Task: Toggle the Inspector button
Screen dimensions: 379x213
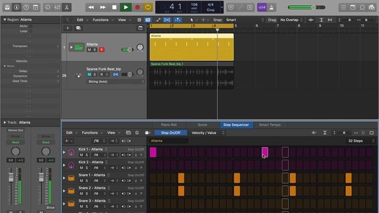Action: coord(17,7)
